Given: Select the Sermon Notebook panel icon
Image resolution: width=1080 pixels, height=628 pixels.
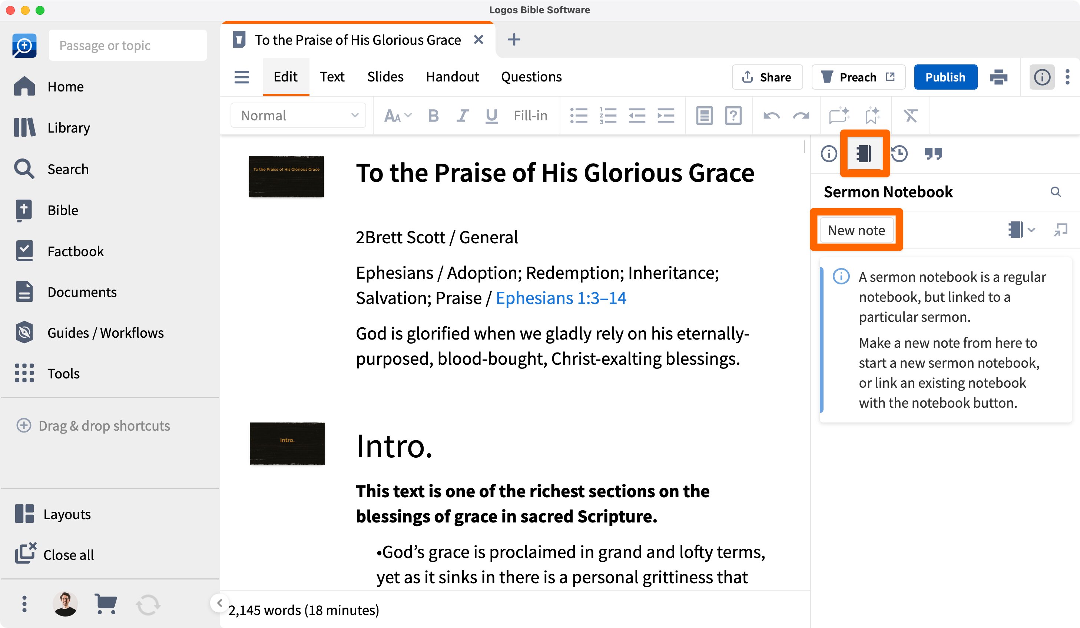Looking at the screenshot, I should click(864, 154).
